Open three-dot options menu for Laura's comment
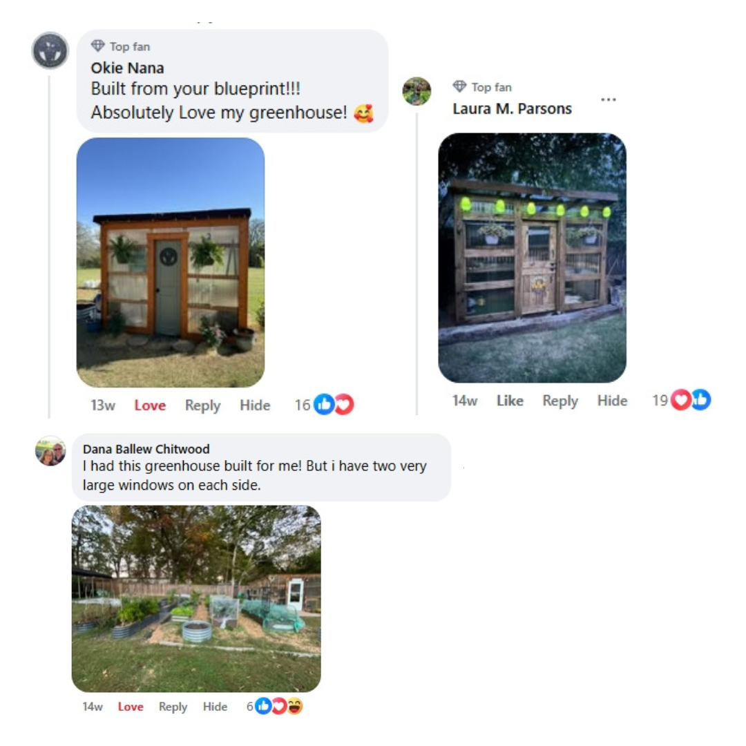 coord(609,99)
